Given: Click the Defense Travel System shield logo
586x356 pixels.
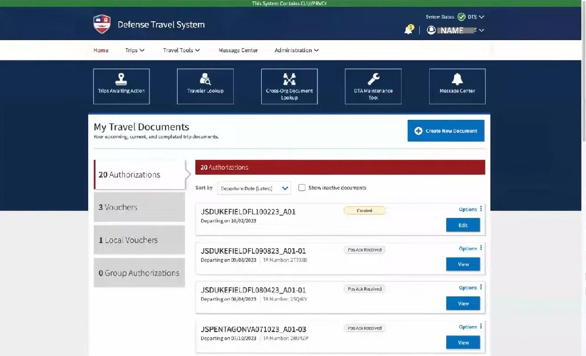Looking at the screenshot, I should (101, 24).
